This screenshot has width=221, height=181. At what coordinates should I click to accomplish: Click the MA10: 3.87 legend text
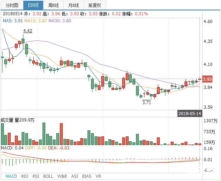click(35, 21)
